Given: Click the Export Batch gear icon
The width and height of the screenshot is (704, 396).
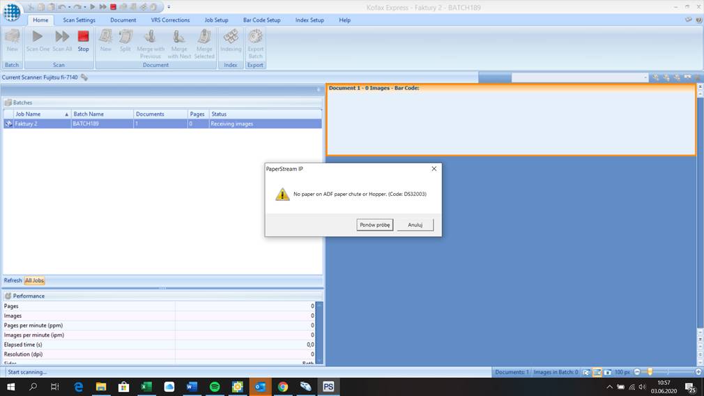Looking at the screenshot, I should pos(256,36).
